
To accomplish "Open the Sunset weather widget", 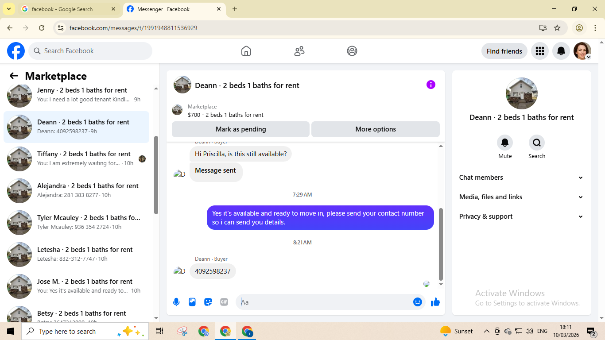I will coord(457,331).
